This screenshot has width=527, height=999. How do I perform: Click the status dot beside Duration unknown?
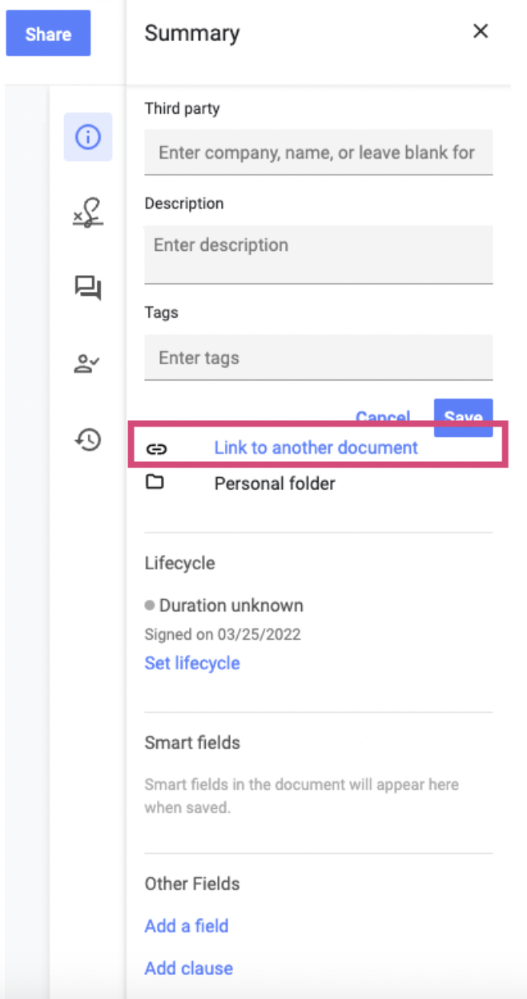coord(149,605)
